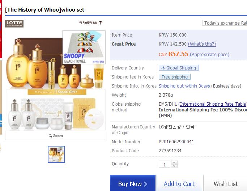Open Today's exchange Rate box
The width and height of the screenshot is (247, 191).
tap(225, 23)
